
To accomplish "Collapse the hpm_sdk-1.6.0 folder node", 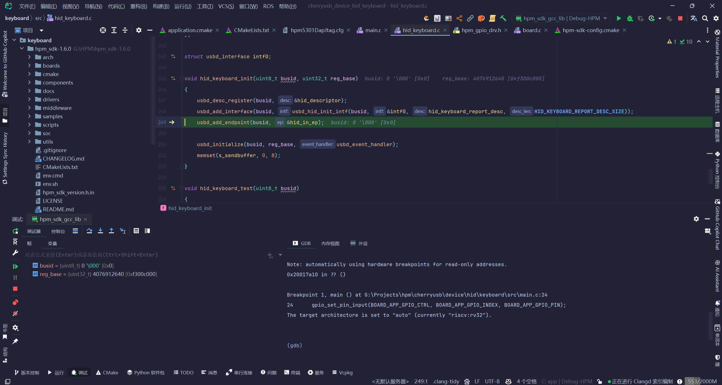I will coord(22,49).
